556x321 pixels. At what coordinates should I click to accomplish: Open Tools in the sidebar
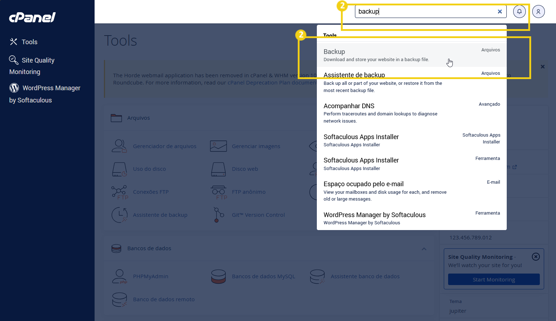(x=29, y=42)
